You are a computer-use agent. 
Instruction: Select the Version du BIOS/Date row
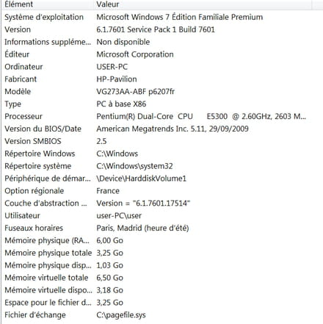point(162,129)
